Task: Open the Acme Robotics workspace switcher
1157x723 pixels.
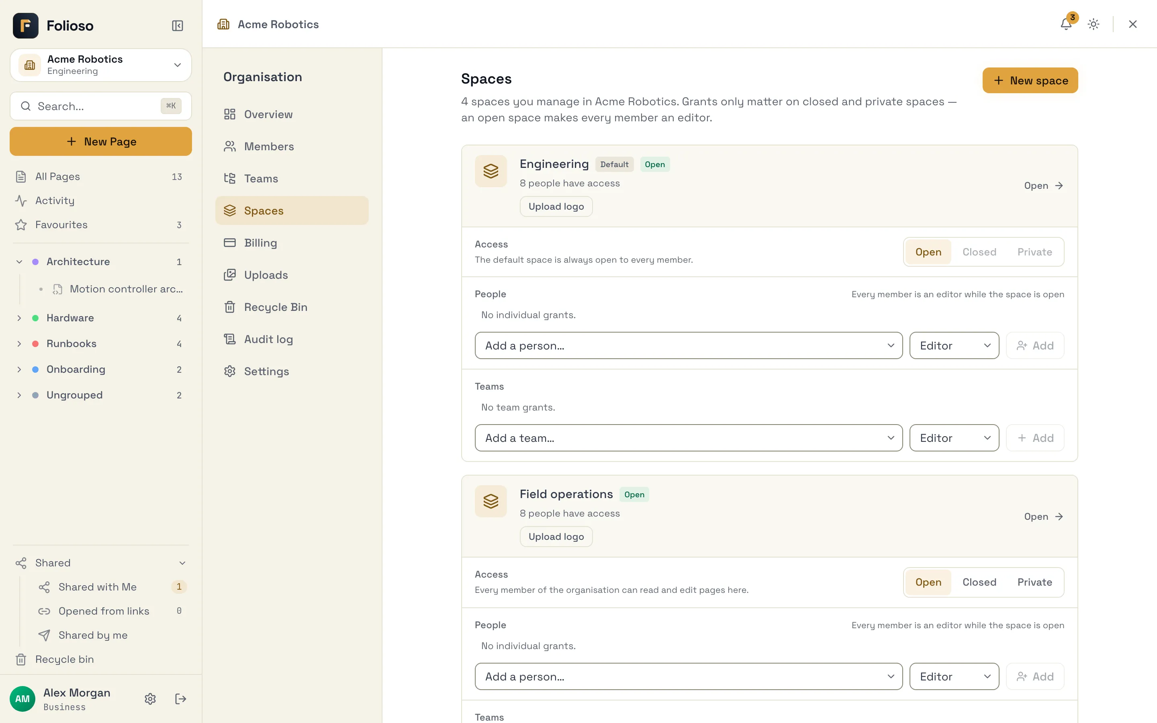Action: (101, 65)
